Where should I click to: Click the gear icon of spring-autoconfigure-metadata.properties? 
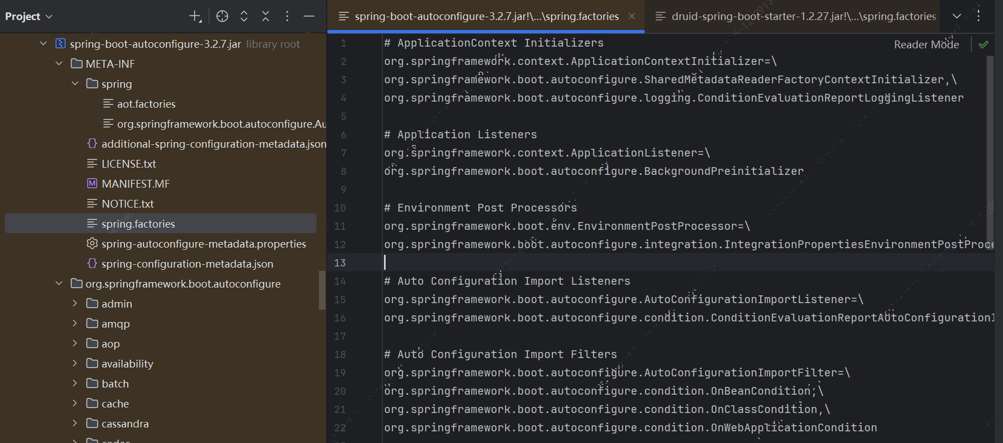92,243
